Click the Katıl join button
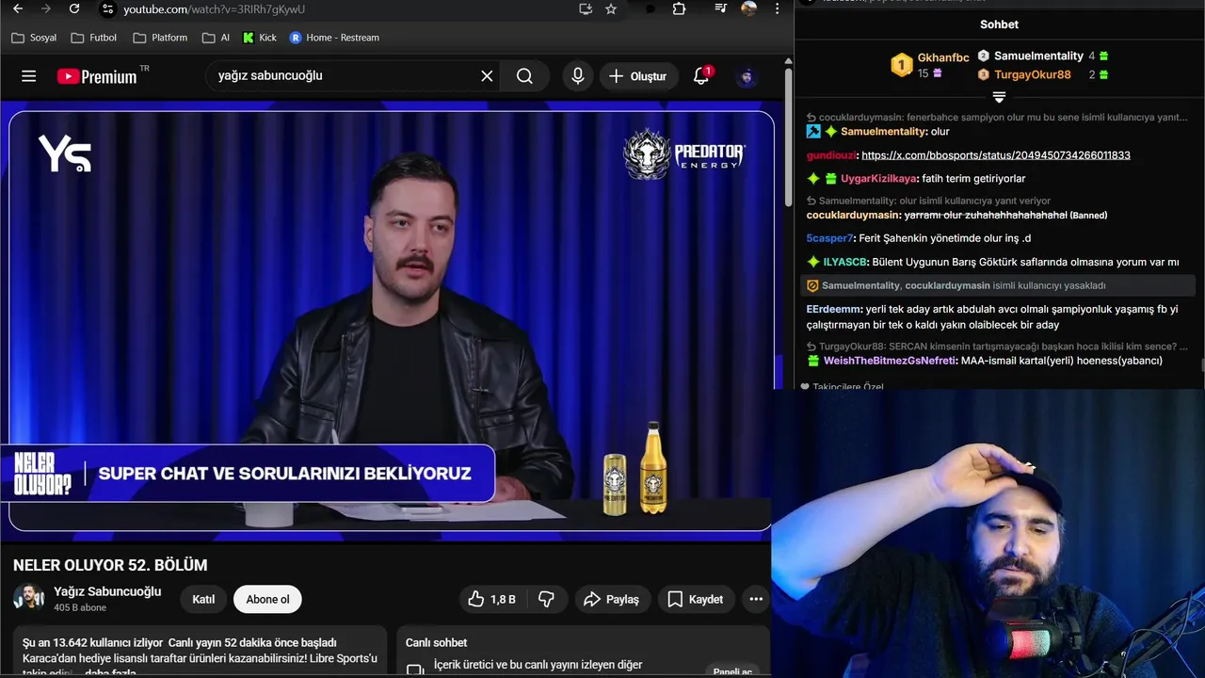Viewport: 1205px width, 678px height. pyautogui.click(x=203, y=599)
